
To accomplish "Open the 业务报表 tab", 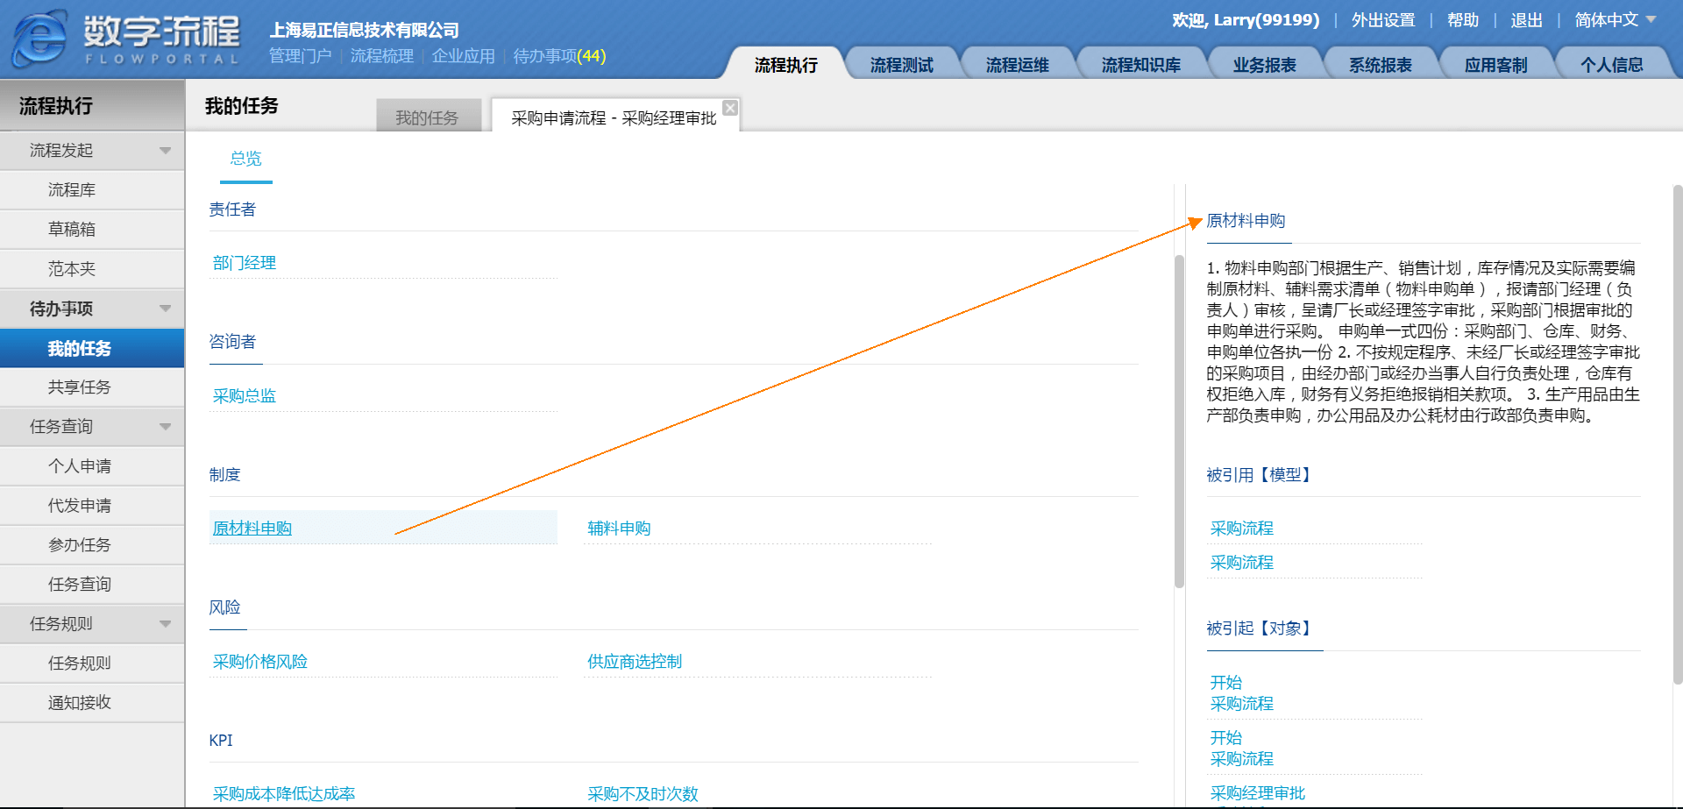I will 1264,65.
